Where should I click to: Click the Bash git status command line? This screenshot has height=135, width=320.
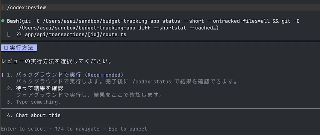click(153, 24)
